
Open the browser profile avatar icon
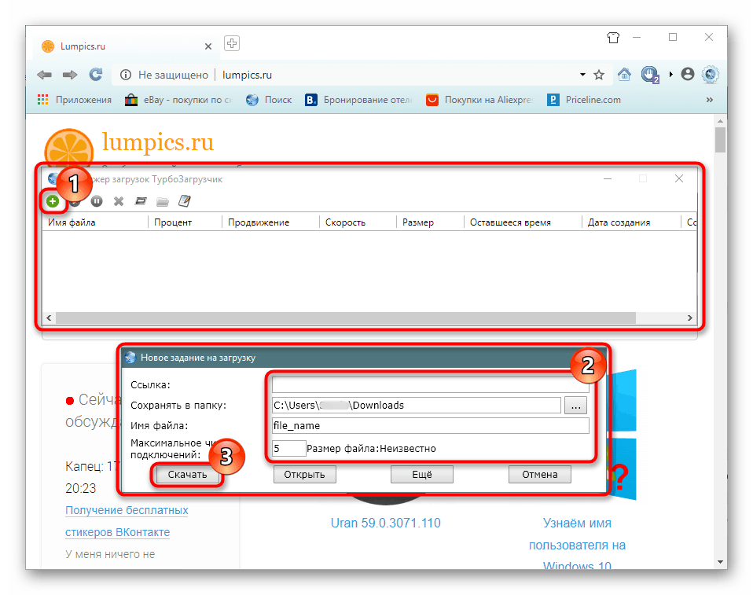688,75
